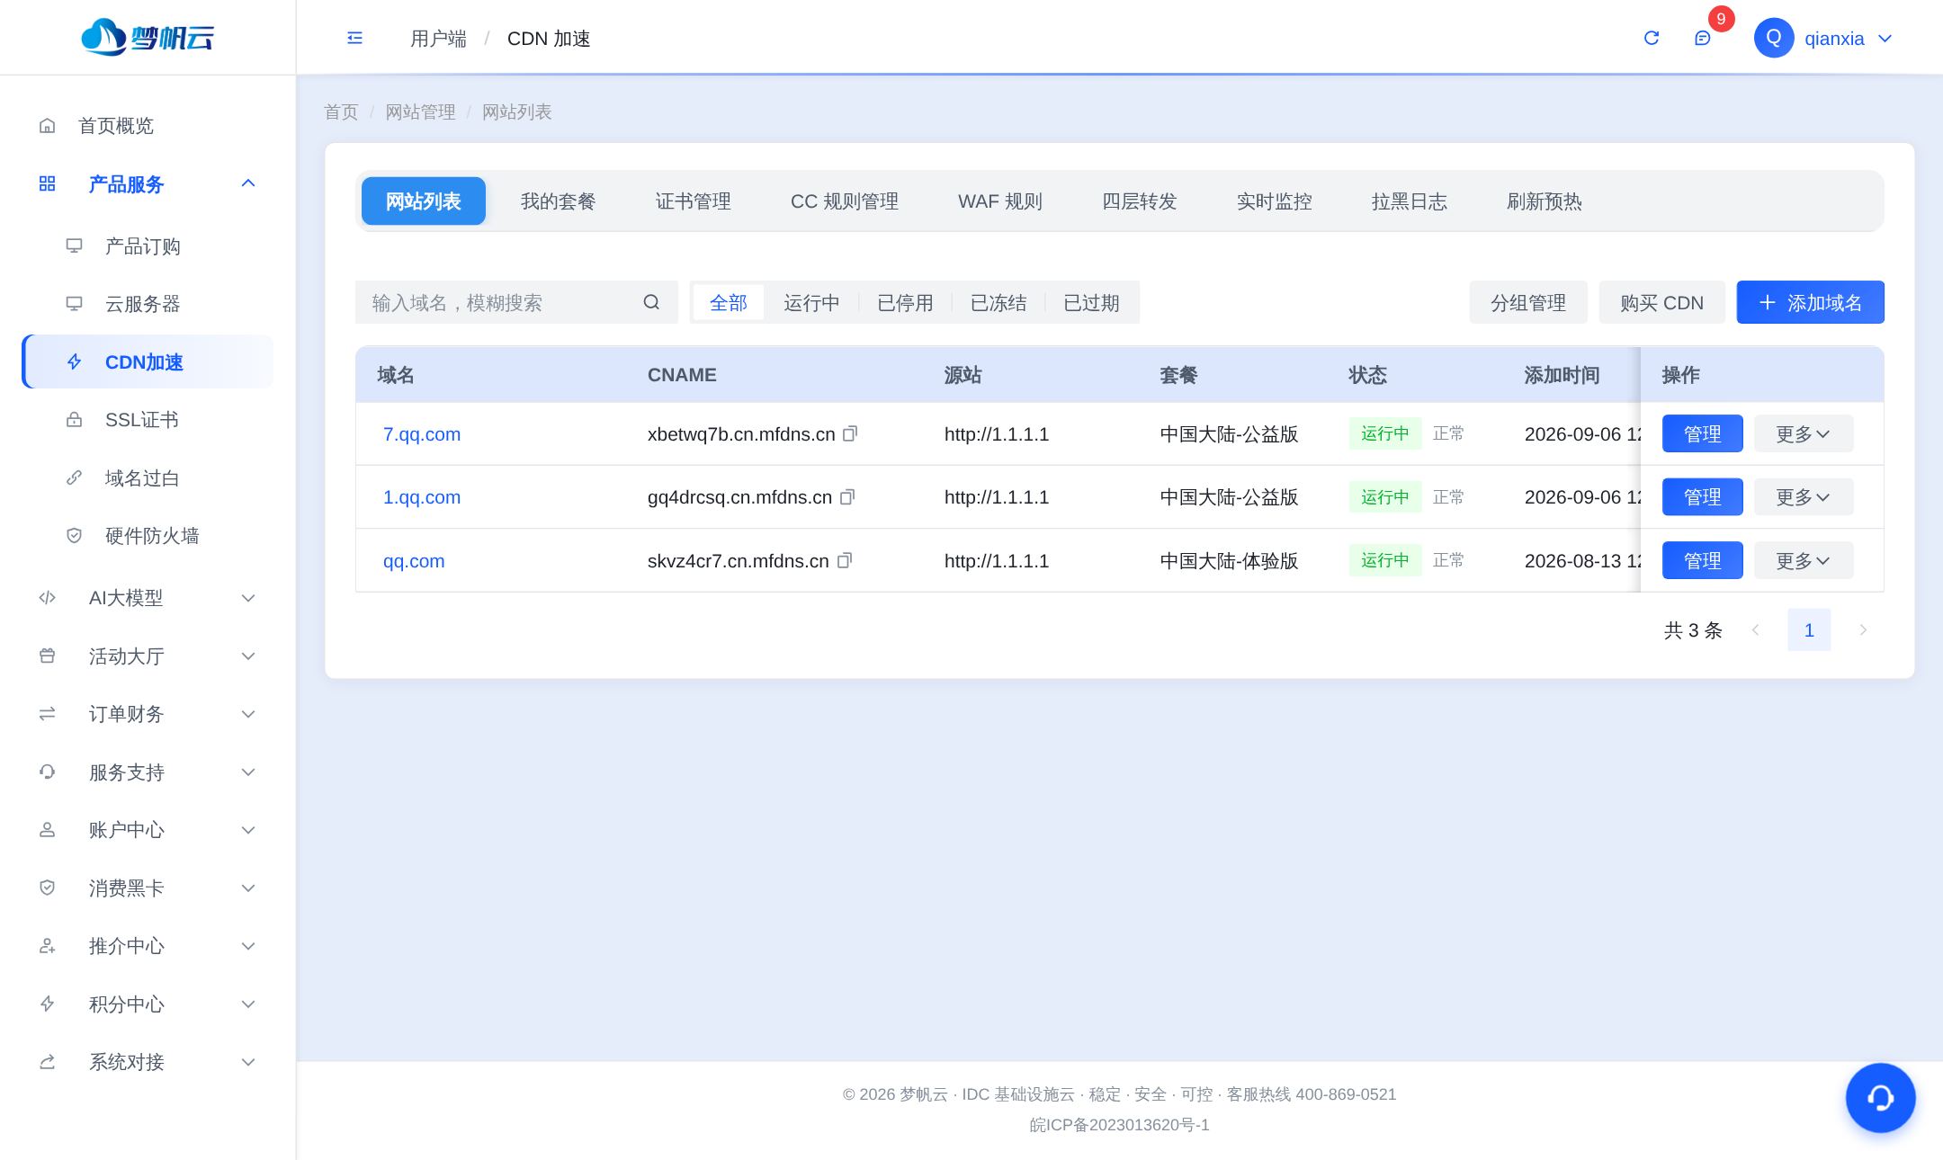1943x1160 pixels.
Task: Filter list by 运行中 status
Action: pos(811,302)
